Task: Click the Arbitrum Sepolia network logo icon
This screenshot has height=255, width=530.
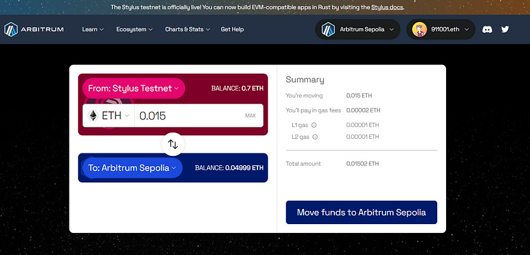Action: [x=328, y=30]
